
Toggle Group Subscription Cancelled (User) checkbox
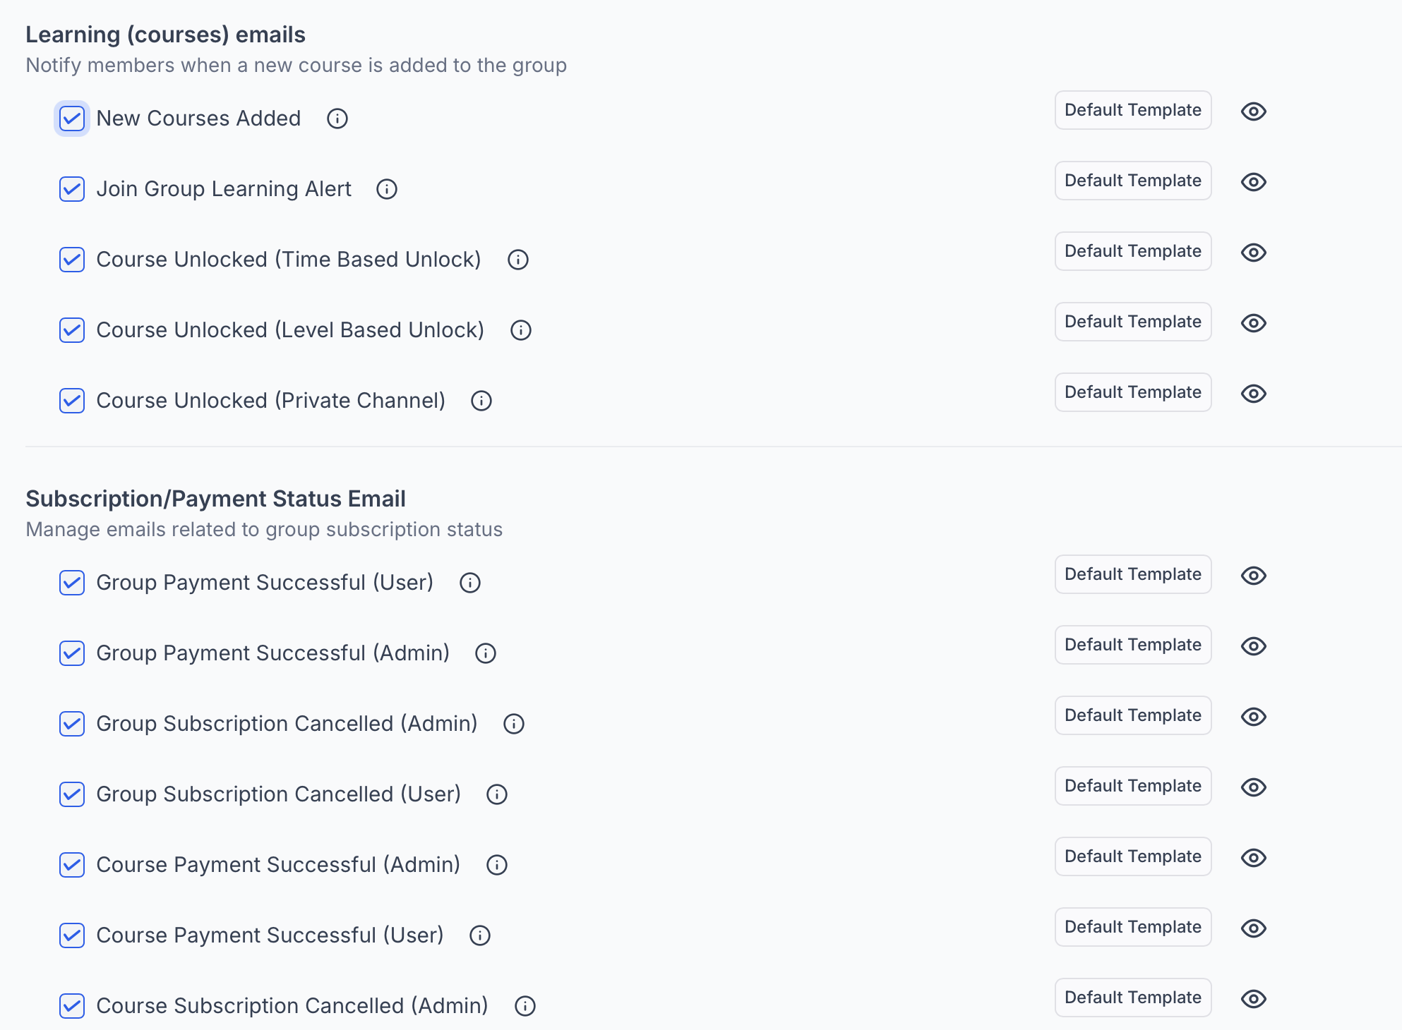tap(72, 794)
